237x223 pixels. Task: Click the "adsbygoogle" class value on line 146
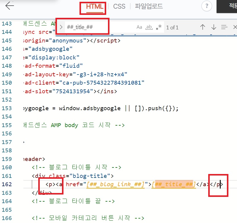50,49
